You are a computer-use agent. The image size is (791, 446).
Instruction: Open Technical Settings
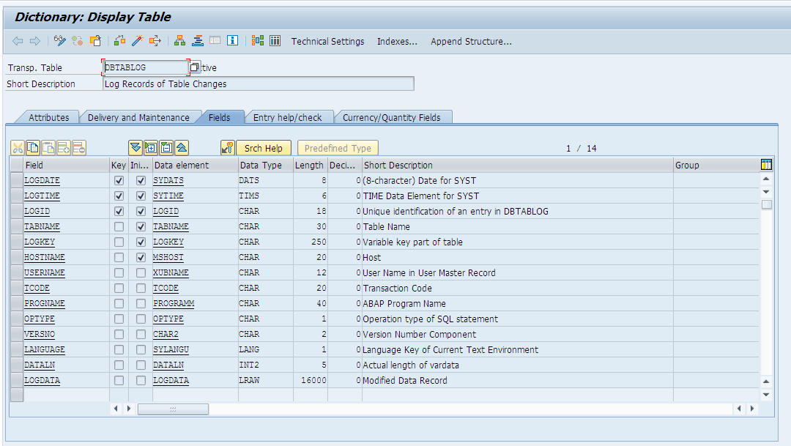click(327, 42)
